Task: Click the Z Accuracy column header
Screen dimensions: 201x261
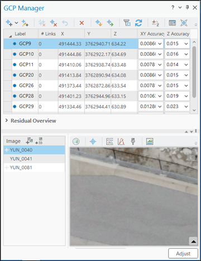Action: pos(178,33)
